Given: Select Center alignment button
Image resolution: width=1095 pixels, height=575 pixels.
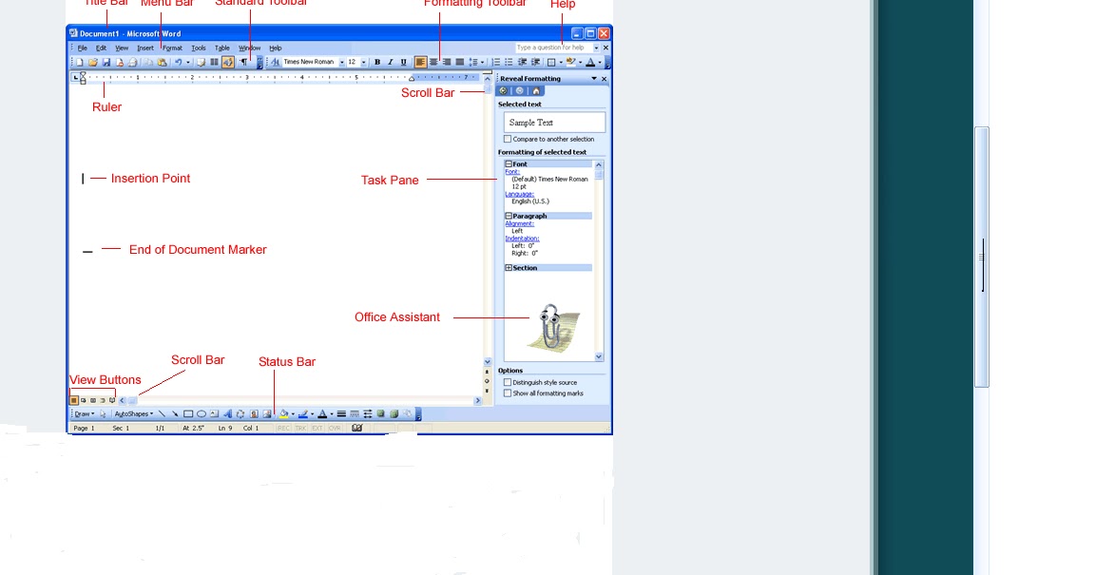Looking at the screenshot, I should click(433, 62).
